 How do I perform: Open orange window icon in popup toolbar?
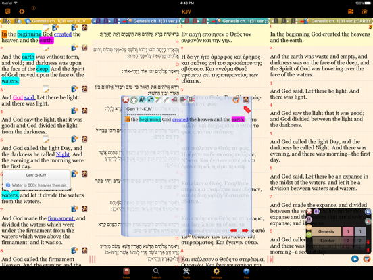[236, 100]
